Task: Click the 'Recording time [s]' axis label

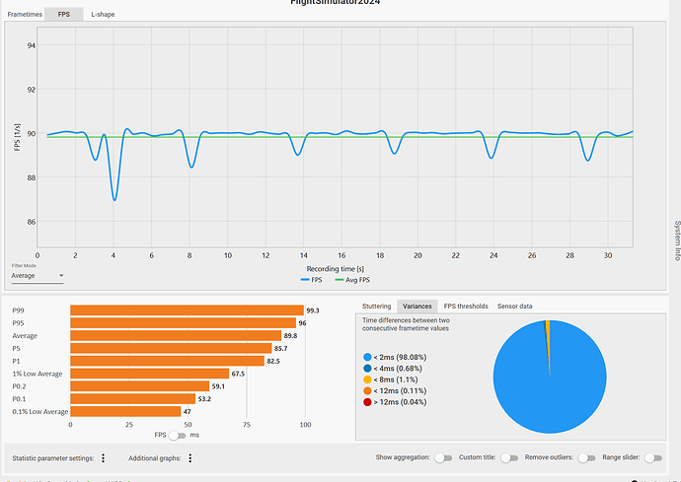Action: 335,269
